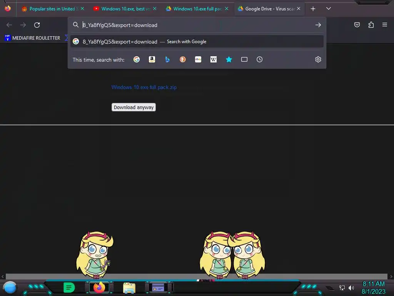This screenshot has height=296, width=394.
Task: Select the Search with Google suggestion
Action: coord(197,42)
